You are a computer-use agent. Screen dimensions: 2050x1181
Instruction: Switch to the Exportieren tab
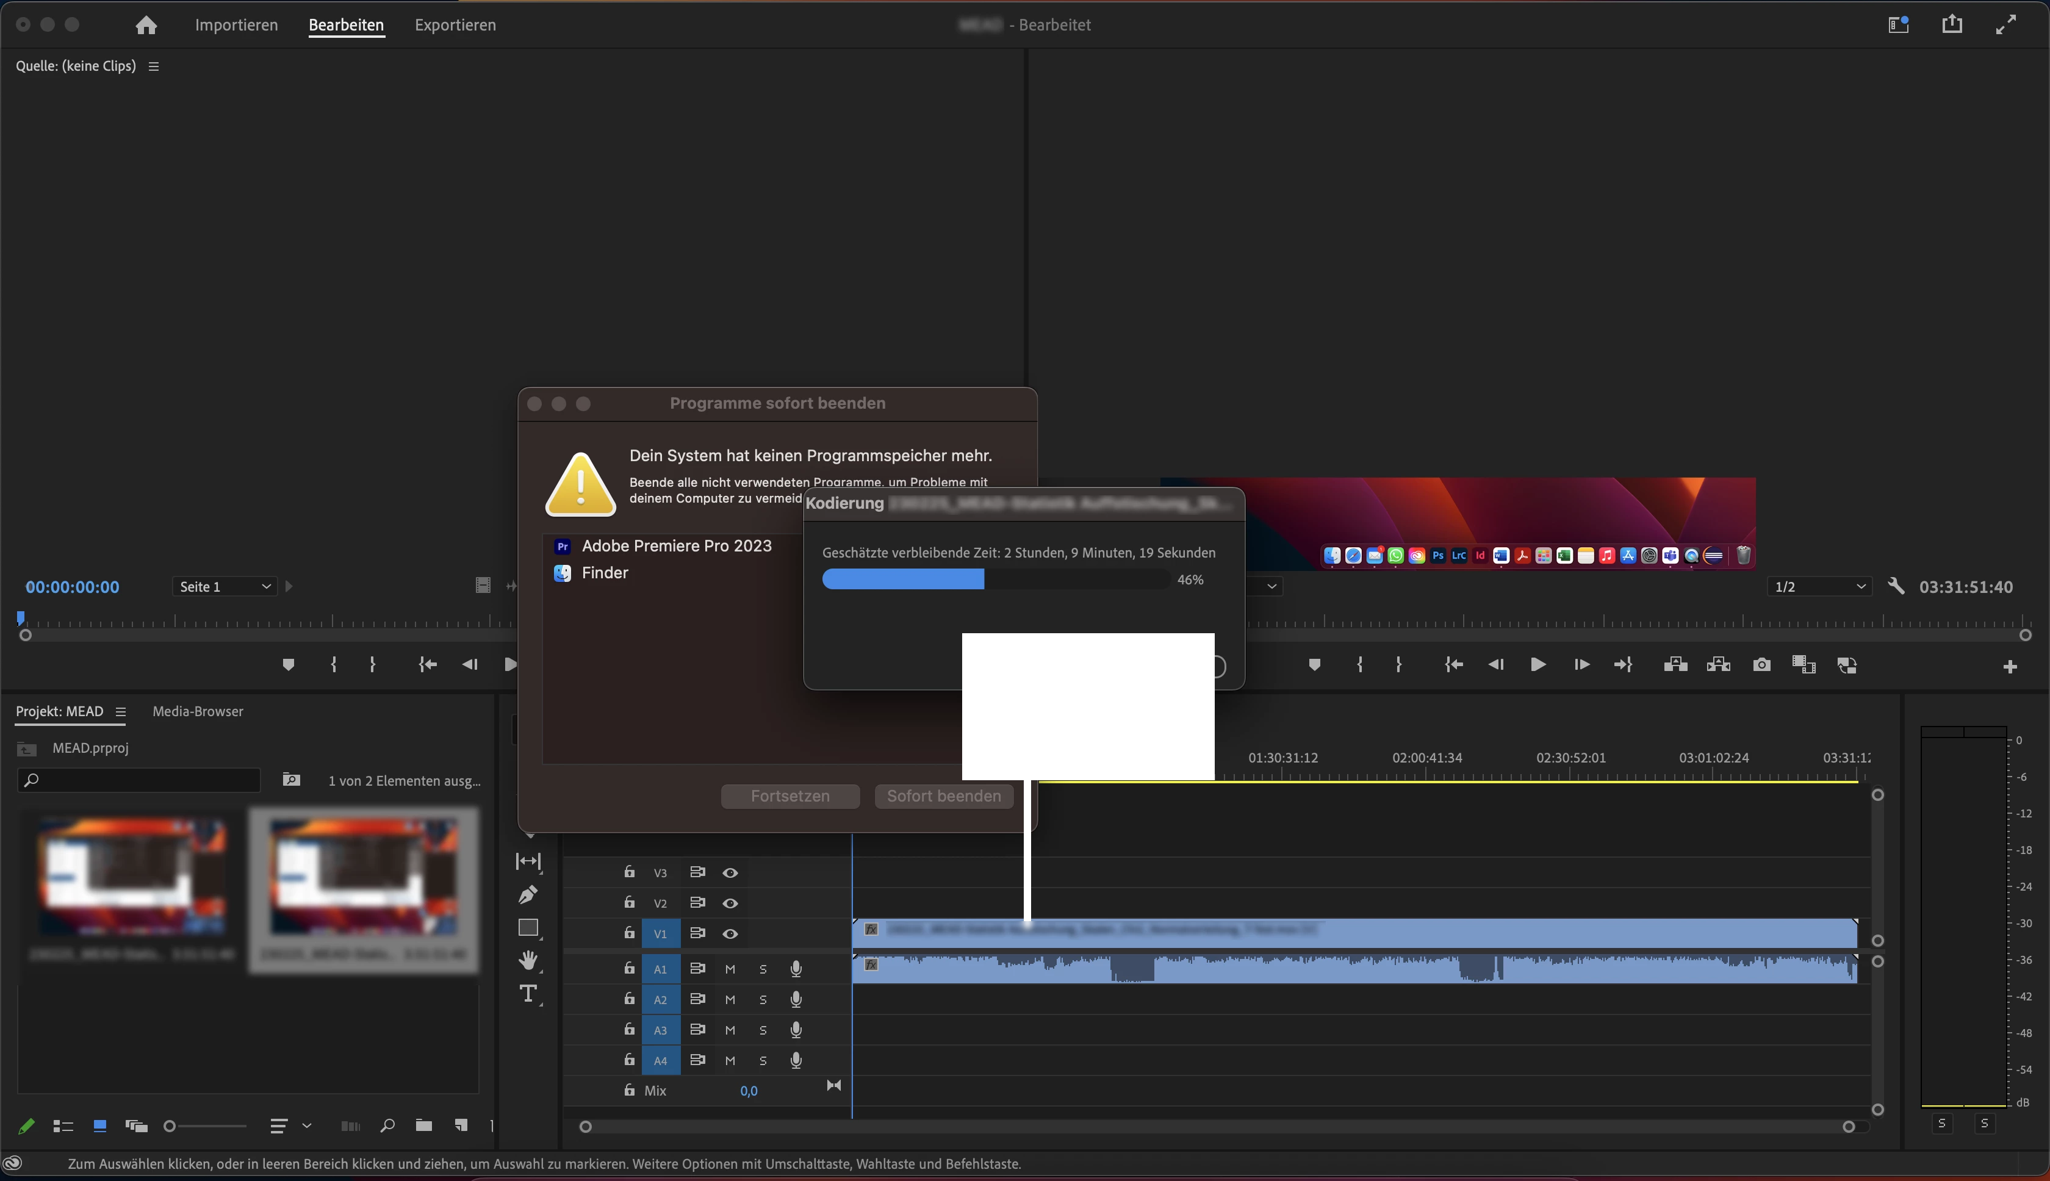(x=455, y=25)
